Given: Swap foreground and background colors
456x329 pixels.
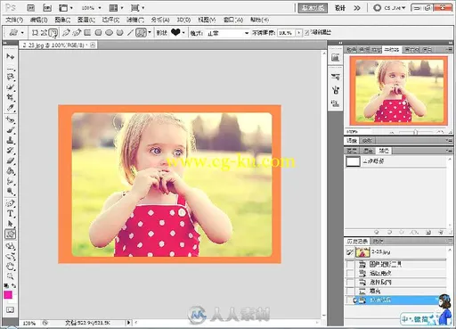Looking at the screenshot, I should pyautogui.click(x=13, y=285).
